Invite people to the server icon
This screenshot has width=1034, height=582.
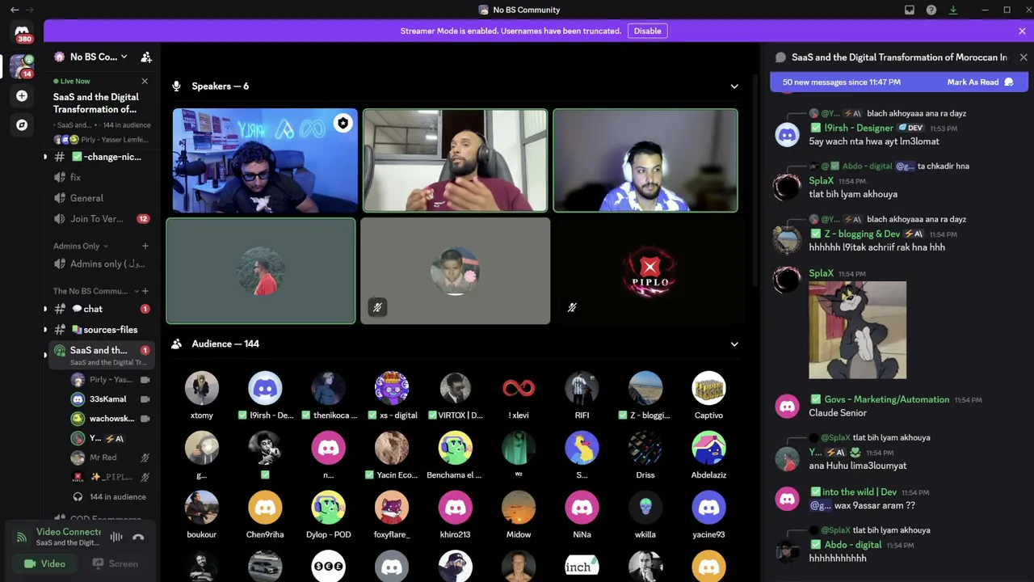(146, 57)
